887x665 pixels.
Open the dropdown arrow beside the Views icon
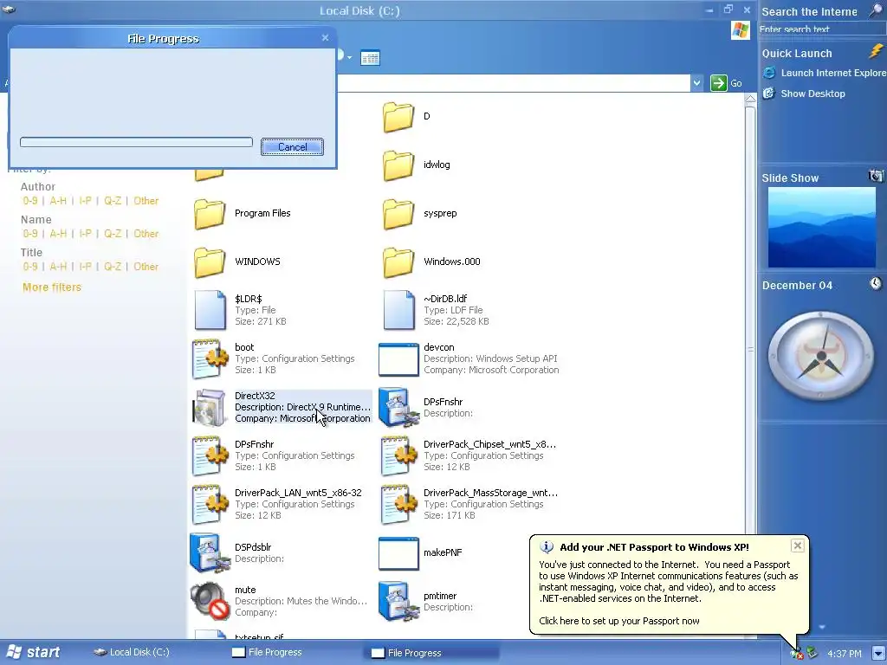350,58
